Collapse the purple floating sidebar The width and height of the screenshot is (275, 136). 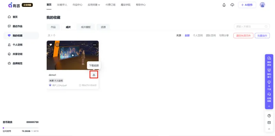pyautogui.click(x=269, y=106)
